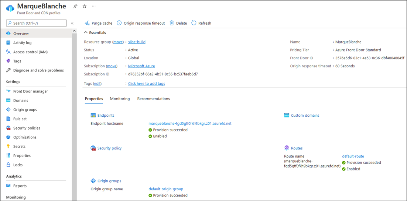Click the Tags icon in sidebar
The width and height of the screenshot is (407, 201).
tap(8, 61)
